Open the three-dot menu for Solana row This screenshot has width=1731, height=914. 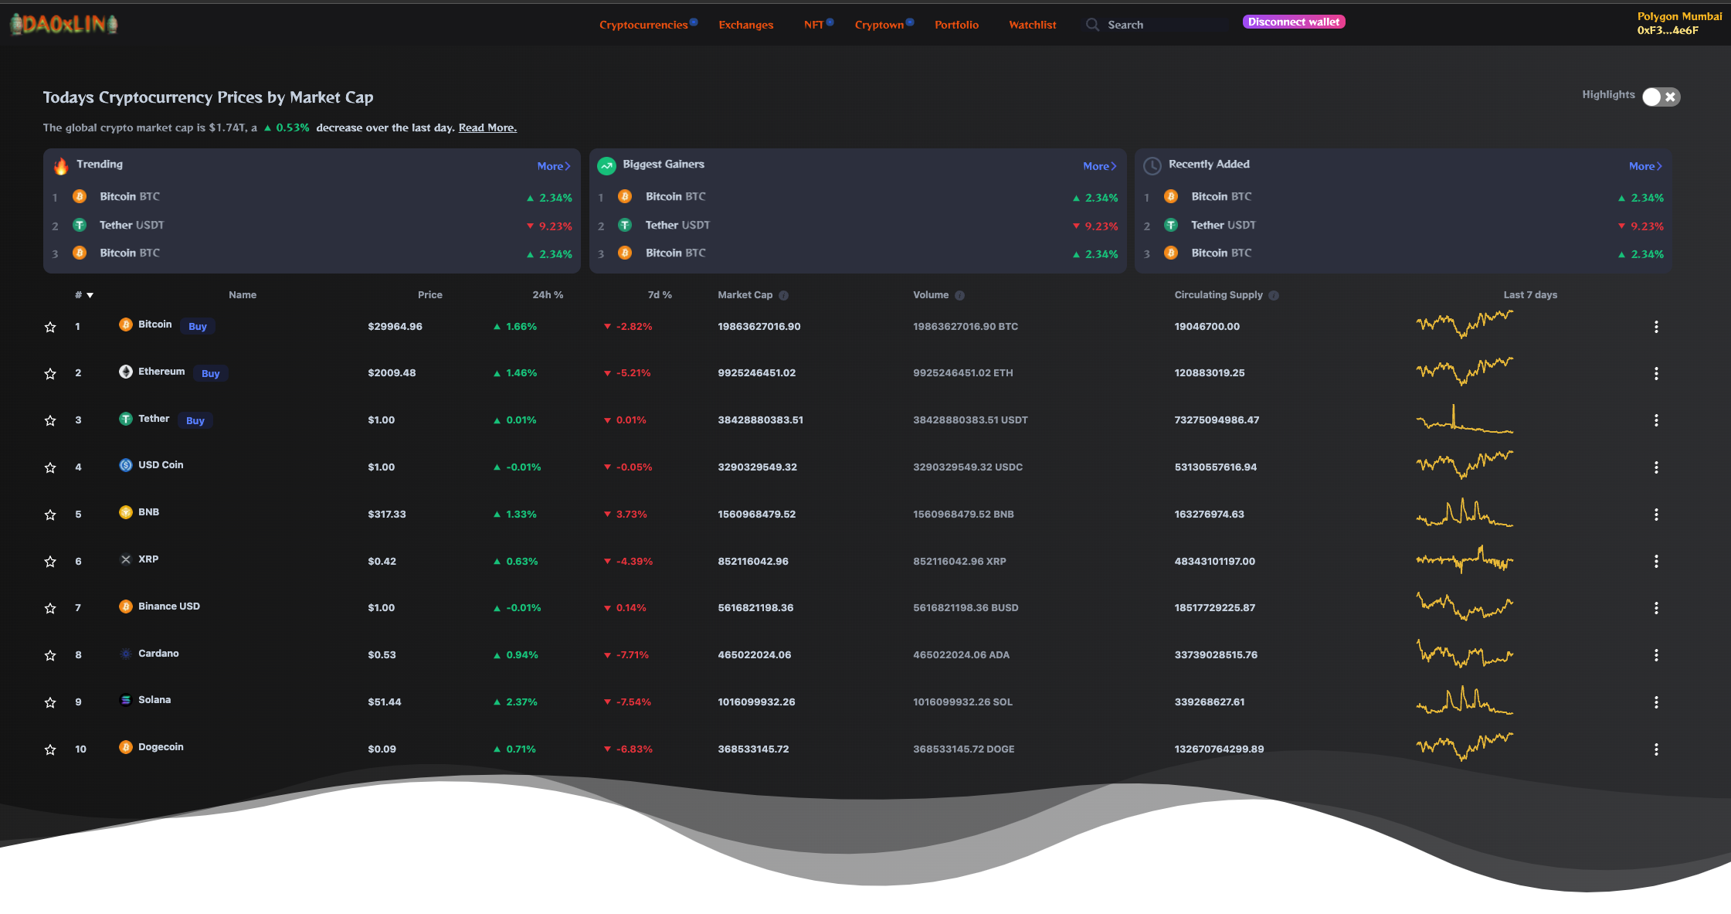click(x=1656, y=702)
